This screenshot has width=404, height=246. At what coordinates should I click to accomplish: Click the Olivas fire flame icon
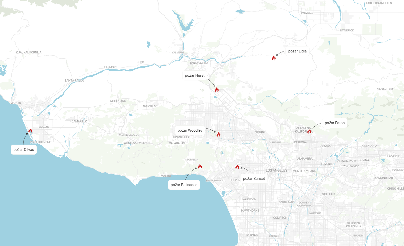point(30,131)
